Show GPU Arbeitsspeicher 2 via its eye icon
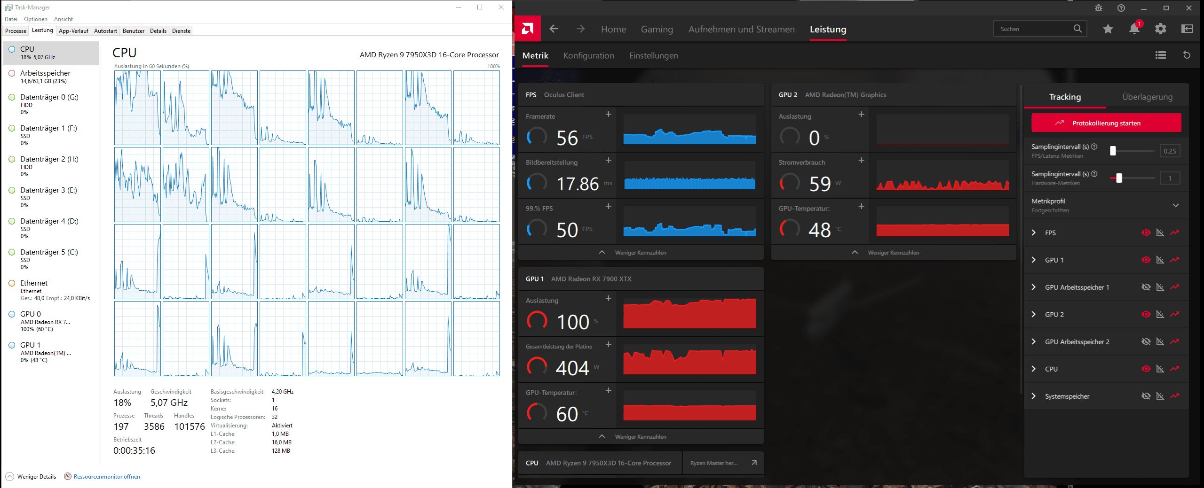The width and height of the screenshot is (1204, 488). coord(1146,341)
